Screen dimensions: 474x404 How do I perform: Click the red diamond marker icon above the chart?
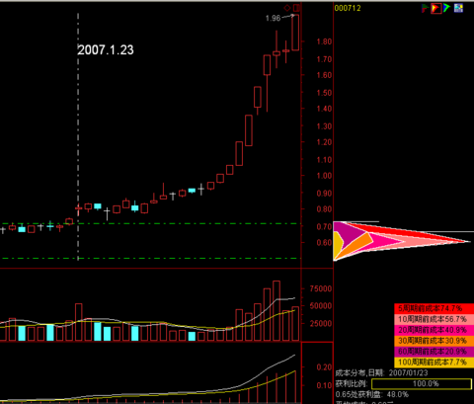[x=287, y=8]
